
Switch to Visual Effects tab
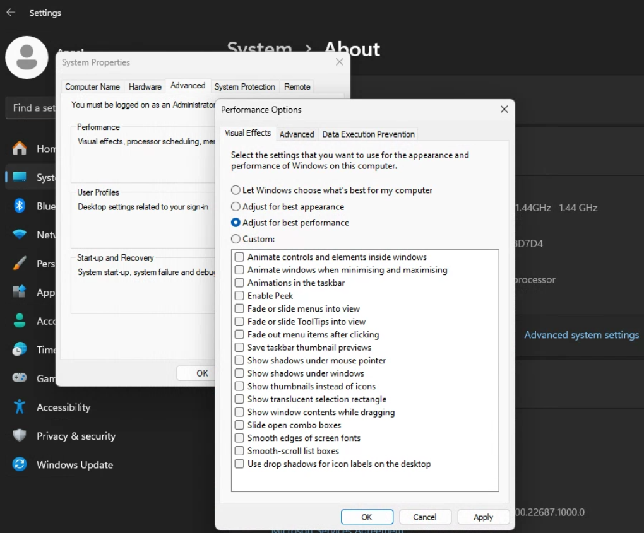[x=247, y=133]
